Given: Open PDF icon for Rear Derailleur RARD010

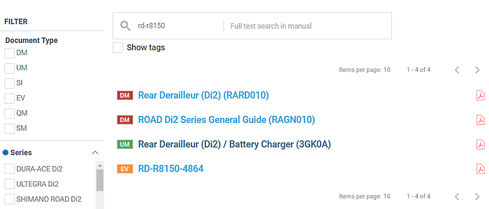Looking at the screenshot, I should 480,96.
